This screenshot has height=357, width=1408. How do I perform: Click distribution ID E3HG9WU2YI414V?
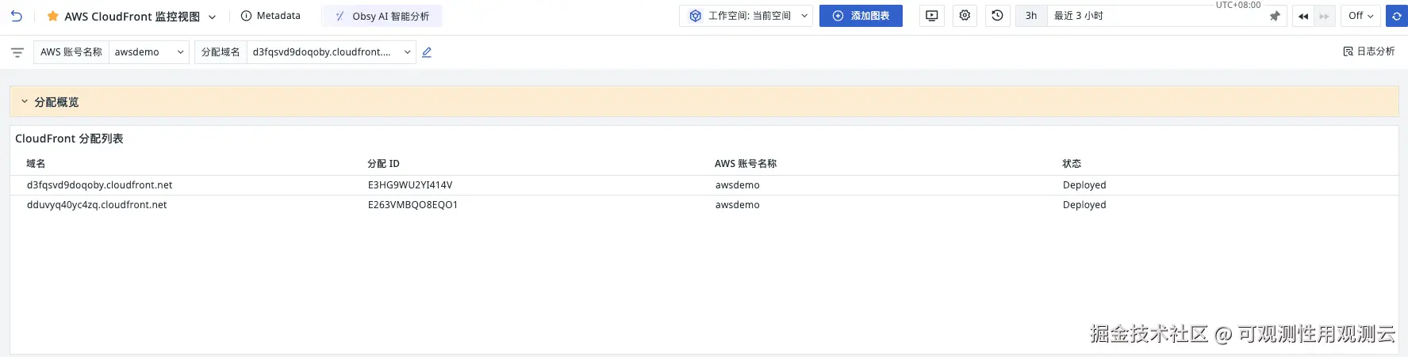pos(410,185)
